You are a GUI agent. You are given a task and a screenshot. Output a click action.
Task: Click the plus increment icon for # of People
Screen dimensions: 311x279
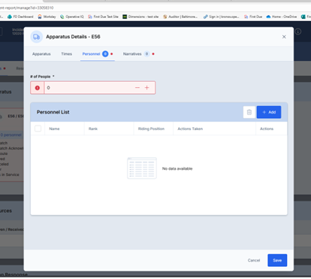point(146,88)
